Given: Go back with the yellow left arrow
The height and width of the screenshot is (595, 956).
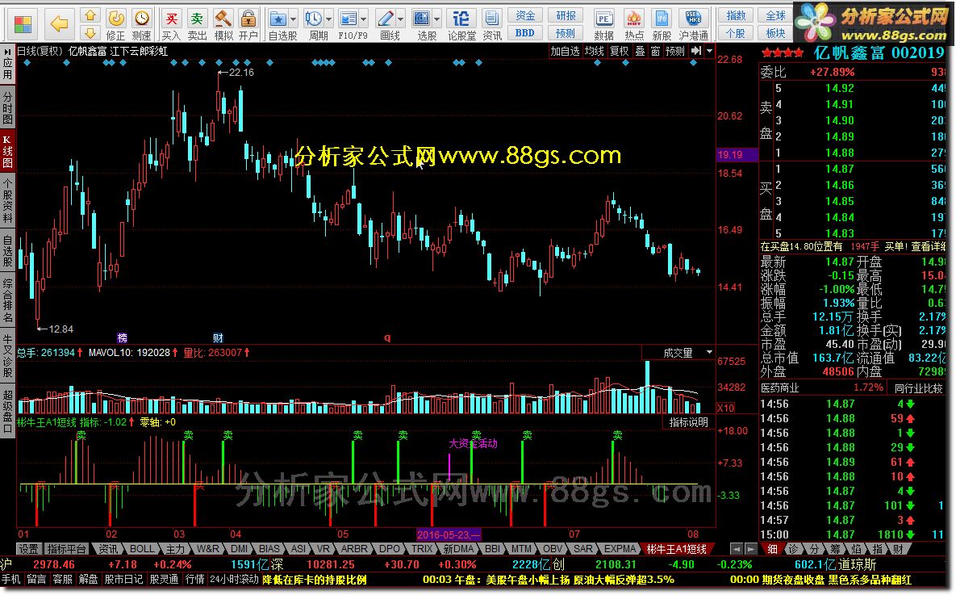Looking at the screenshot, I should point(59,24).
